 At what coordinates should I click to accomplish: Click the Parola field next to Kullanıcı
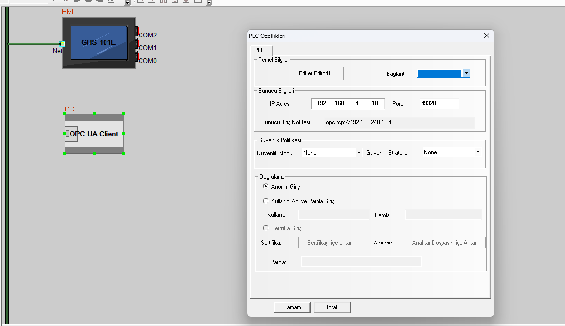(x=443, y=215)
